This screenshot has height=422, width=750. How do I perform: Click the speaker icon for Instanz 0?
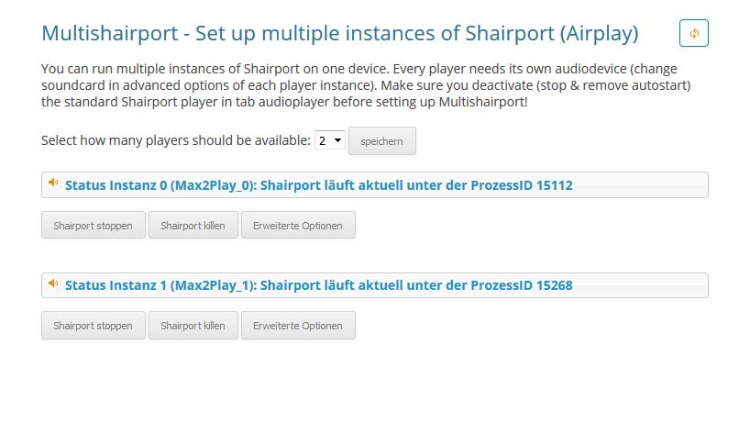click(x=53, y=183)
